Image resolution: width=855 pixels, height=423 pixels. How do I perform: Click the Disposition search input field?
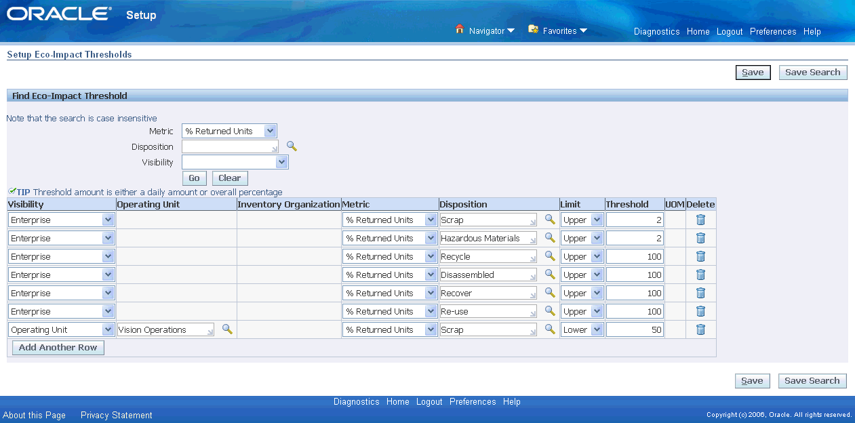coord(231,146)
